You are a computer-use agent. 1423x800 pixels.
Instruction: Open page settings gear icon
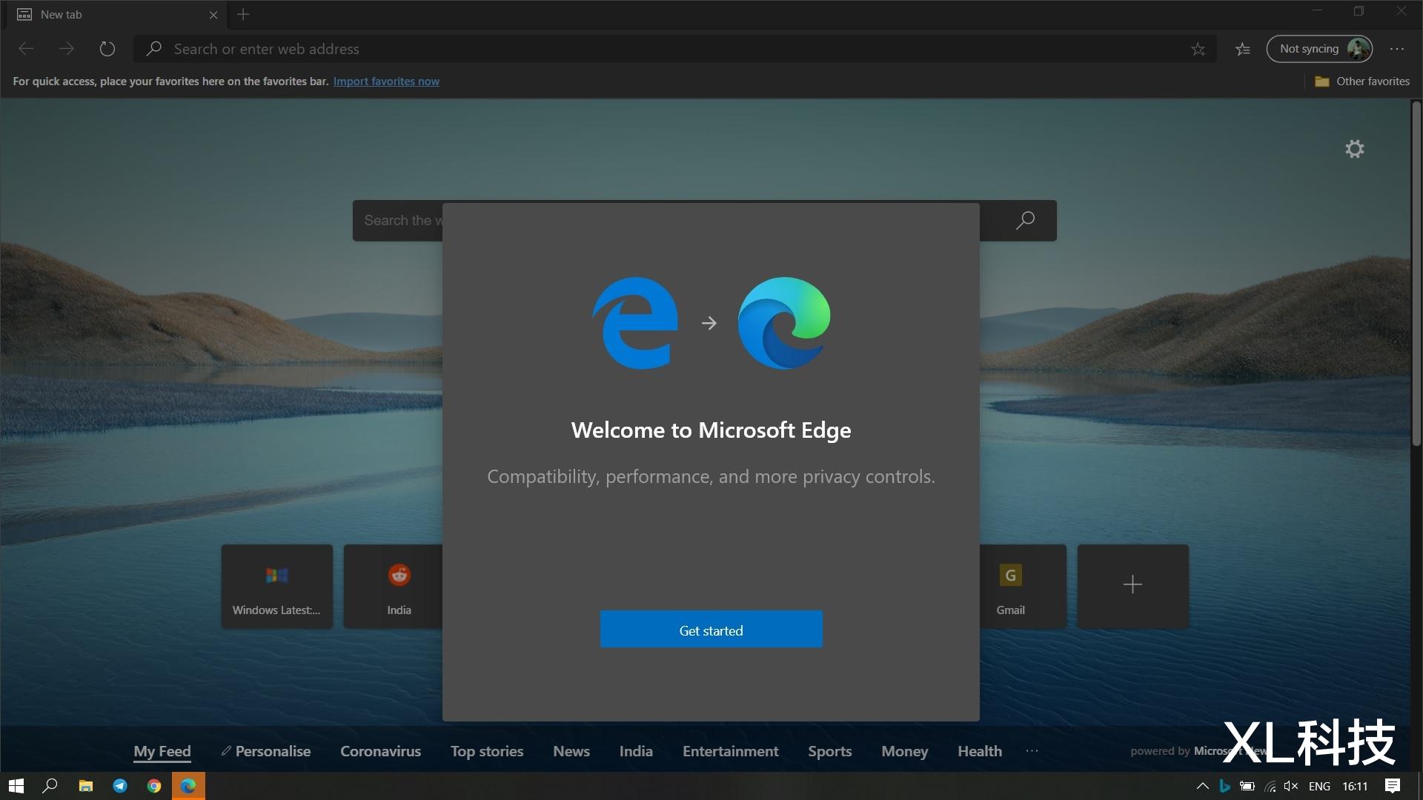click(x=1354, y=149)
